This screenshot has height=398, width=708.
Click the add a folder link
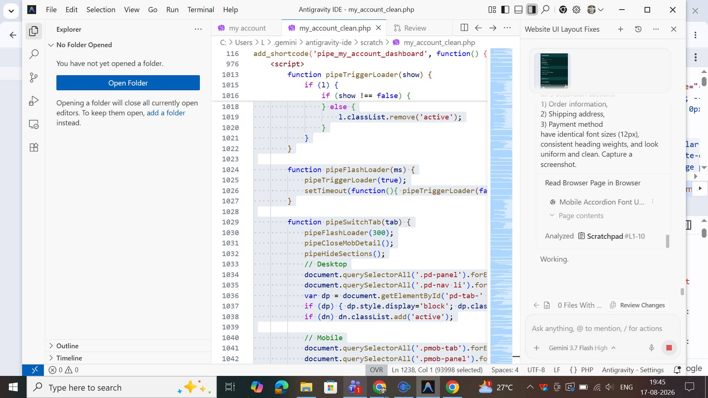pyautogui.click(x=166, y=113)
